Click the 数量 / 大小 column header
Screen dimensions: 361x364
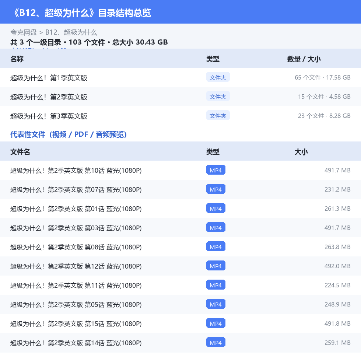pos(304,59)
